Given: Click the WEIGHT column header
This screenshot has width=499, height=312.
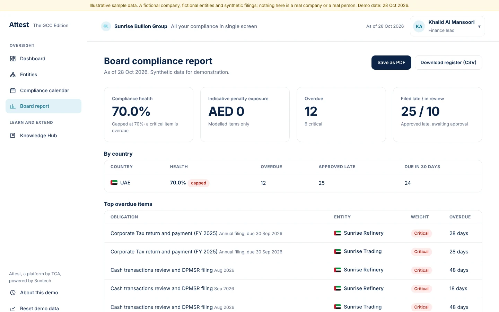Looking at the screenshot, I should (x=420, y=217).
